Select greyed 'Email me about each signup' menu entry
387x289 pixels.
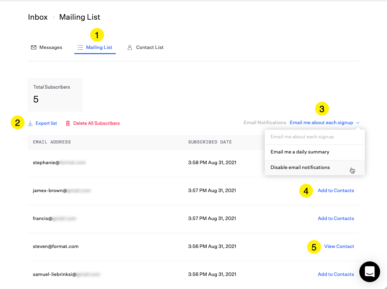[x=315, y=137]
